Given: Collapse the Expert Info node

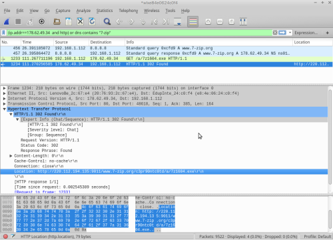Looking at the screenshot, I should 17,119.
